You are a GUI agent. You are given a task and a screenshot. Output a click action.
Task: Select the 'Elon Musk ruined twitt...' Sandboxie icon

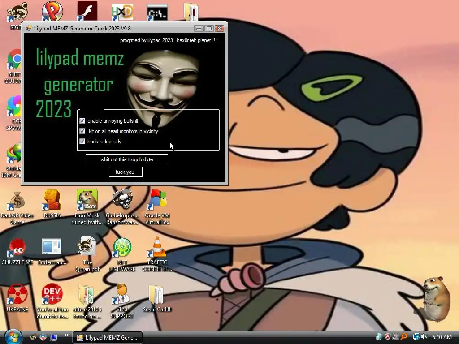pyautogui.click(x=87, y=200)
